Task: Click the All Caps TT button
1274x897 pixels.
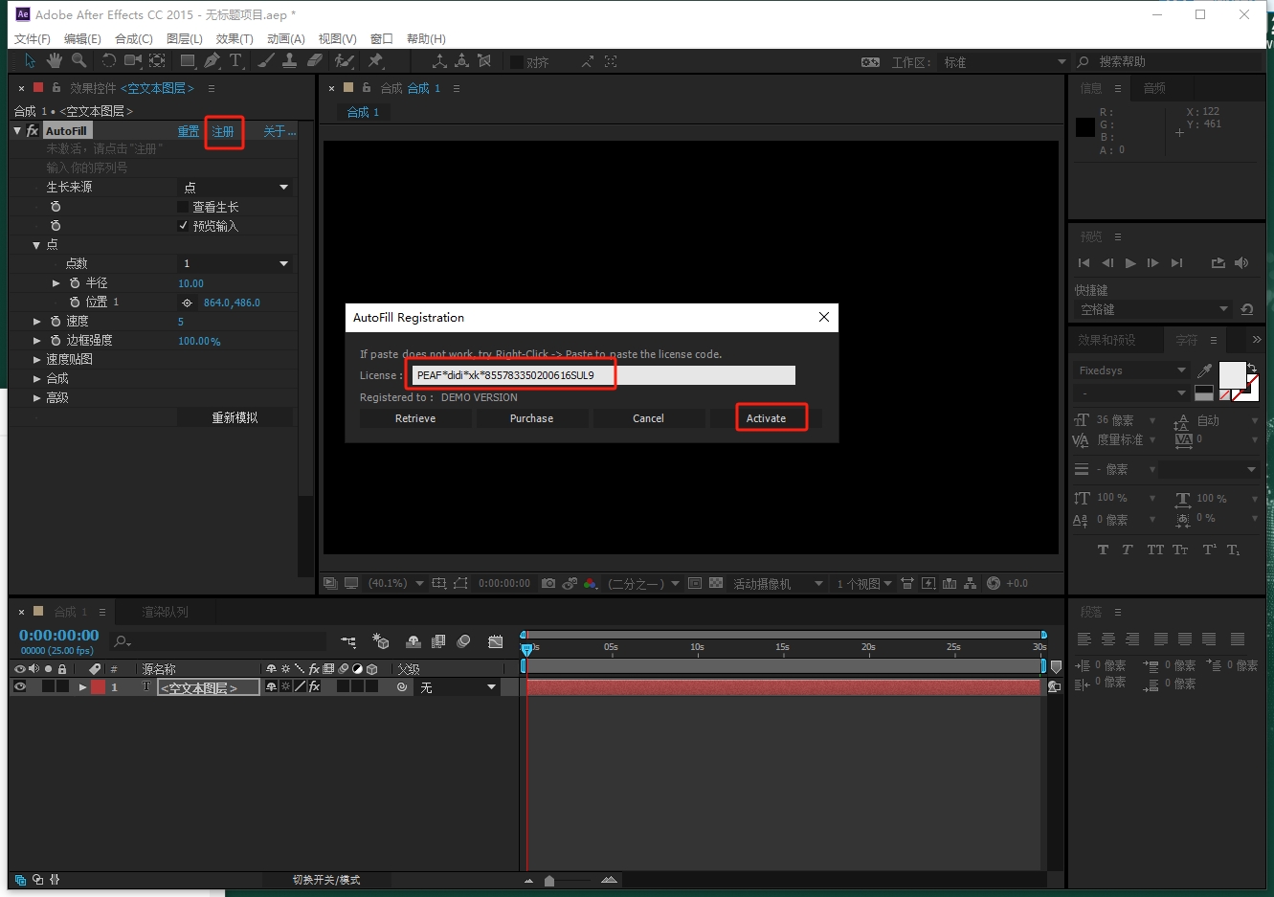Action: [x=1155, y=549]
